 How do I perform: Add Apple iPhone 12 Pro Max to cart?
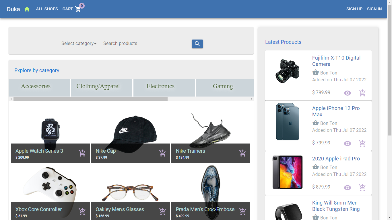(362, 143)
